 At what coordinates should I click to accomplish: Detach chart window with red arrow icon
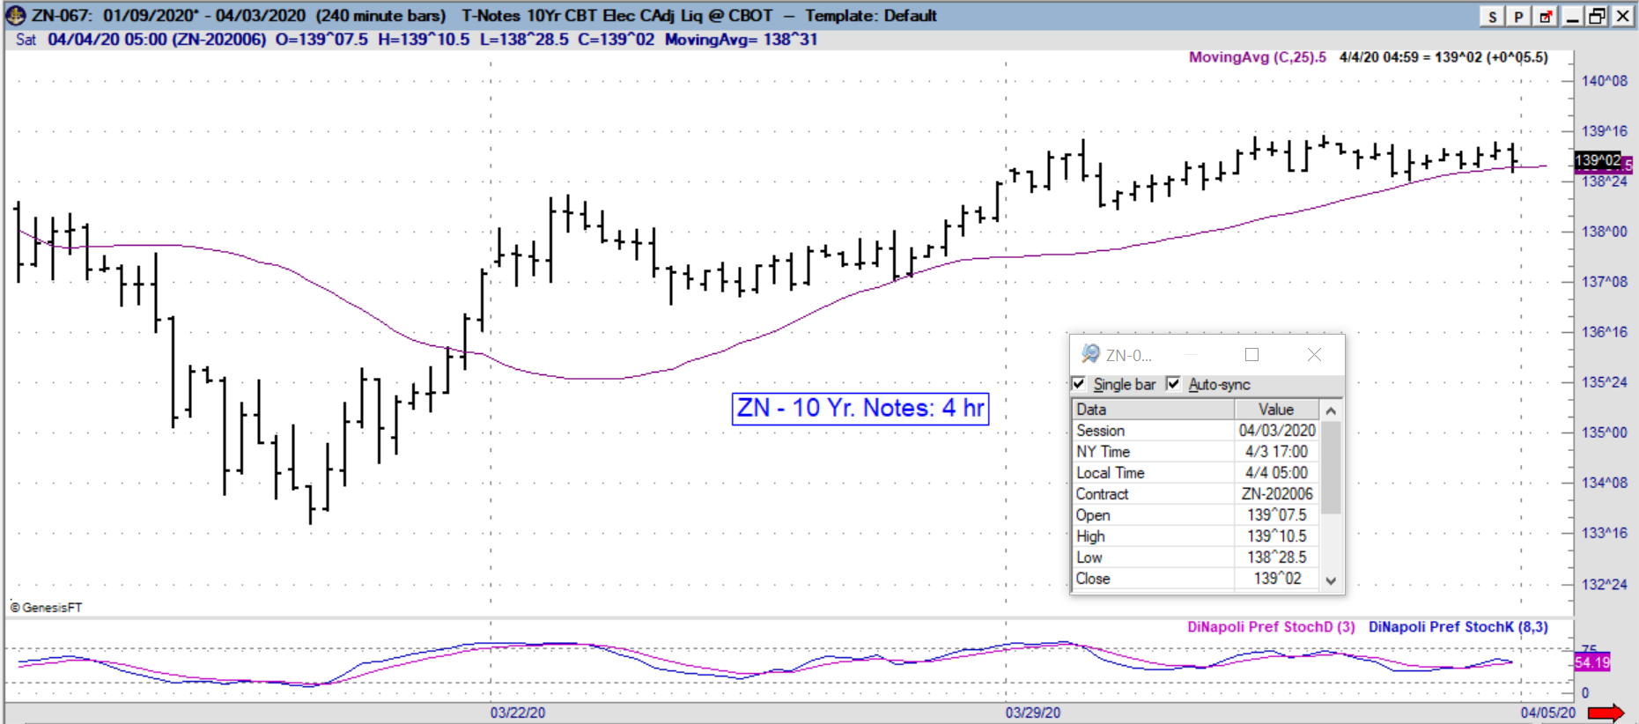click(x=1545, y=17)
